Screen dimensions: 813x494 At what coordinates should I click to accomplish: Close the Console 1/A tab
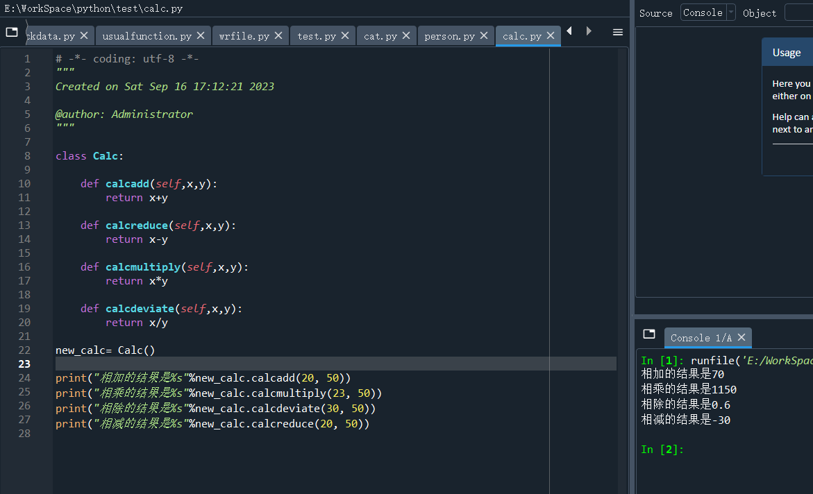pyautogui.click(x=741, y=338)
